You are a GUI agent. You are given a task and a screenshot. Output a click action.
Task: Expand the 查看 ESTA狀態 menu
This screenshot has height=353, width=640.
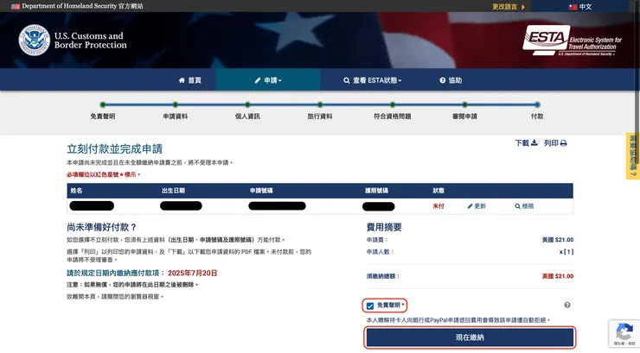(372, 80)
